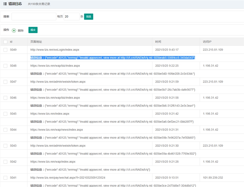Click the 访问IP column header

coord(207,42)
